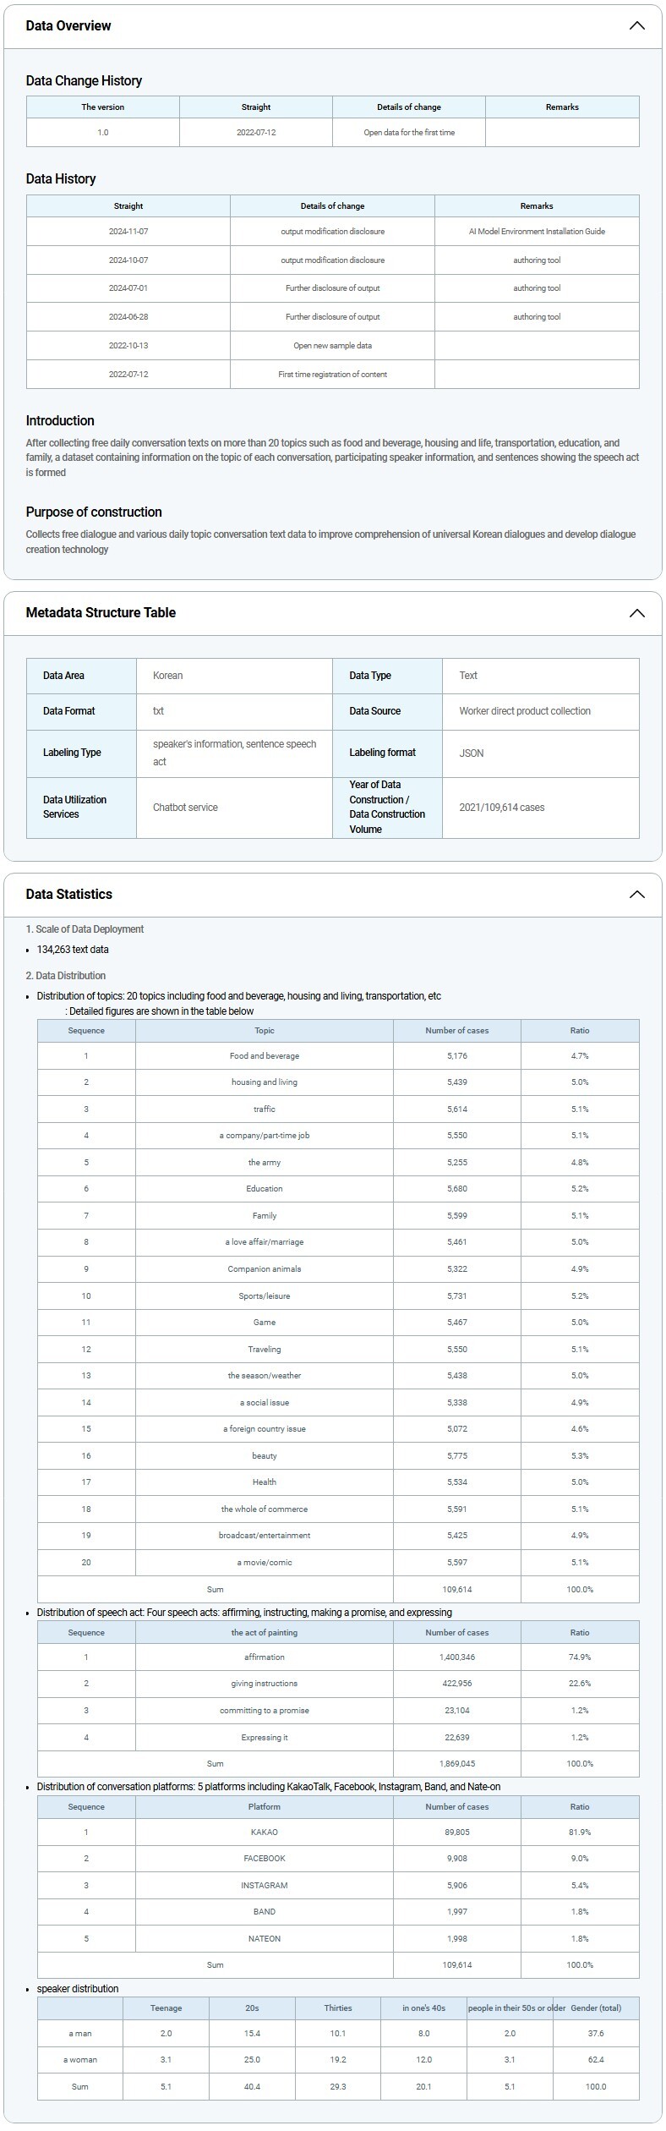Click the Platform column header
Viewport: 666px width, 2131px height.
click(265, 1806)
